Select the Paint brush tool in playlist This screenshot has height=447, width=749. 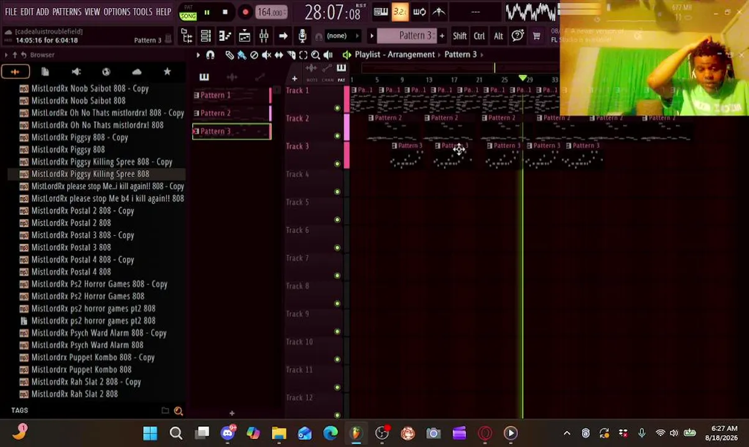pos(242,55)
